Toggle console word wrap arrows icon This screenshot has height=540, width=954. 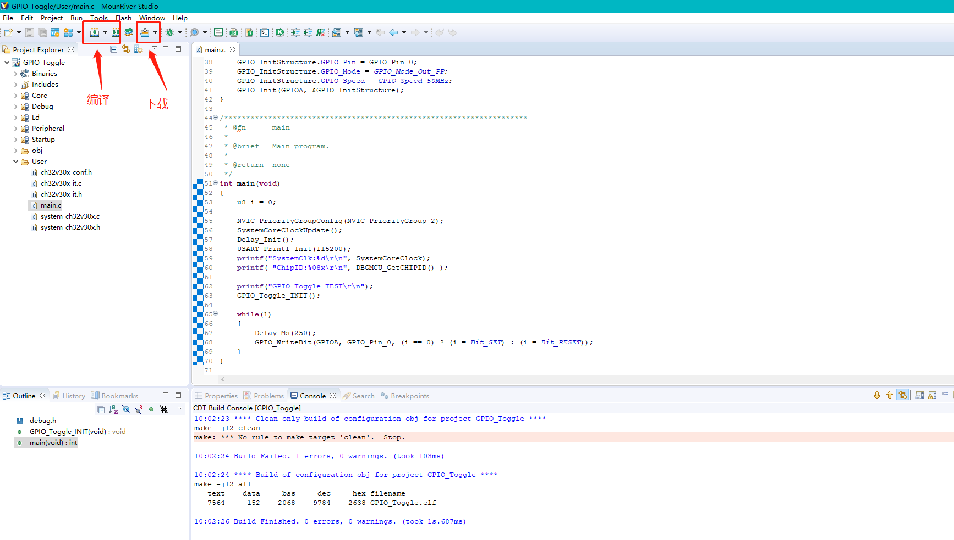coord(903,396)
